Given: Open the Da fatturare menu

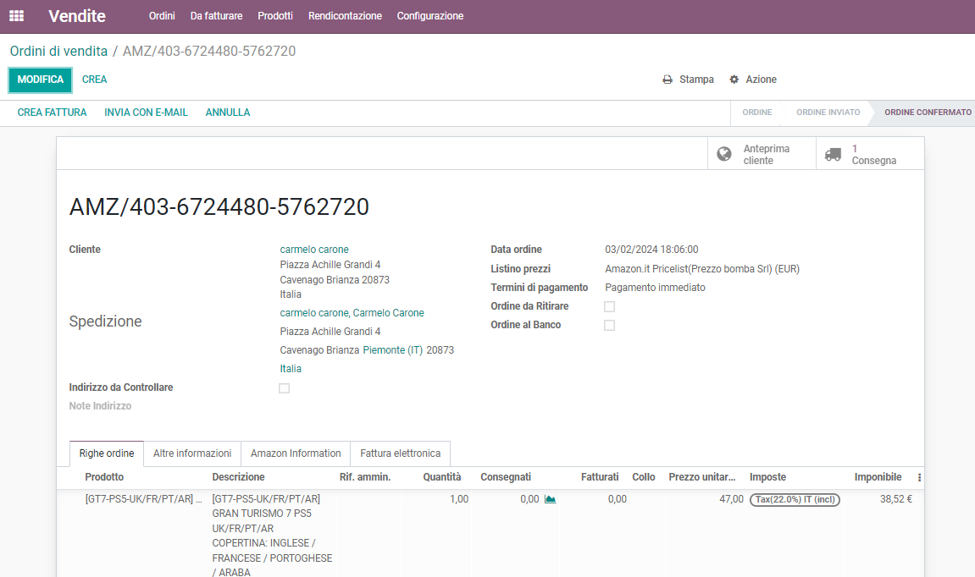Looking at the screenshot, I should coord(216,16).
